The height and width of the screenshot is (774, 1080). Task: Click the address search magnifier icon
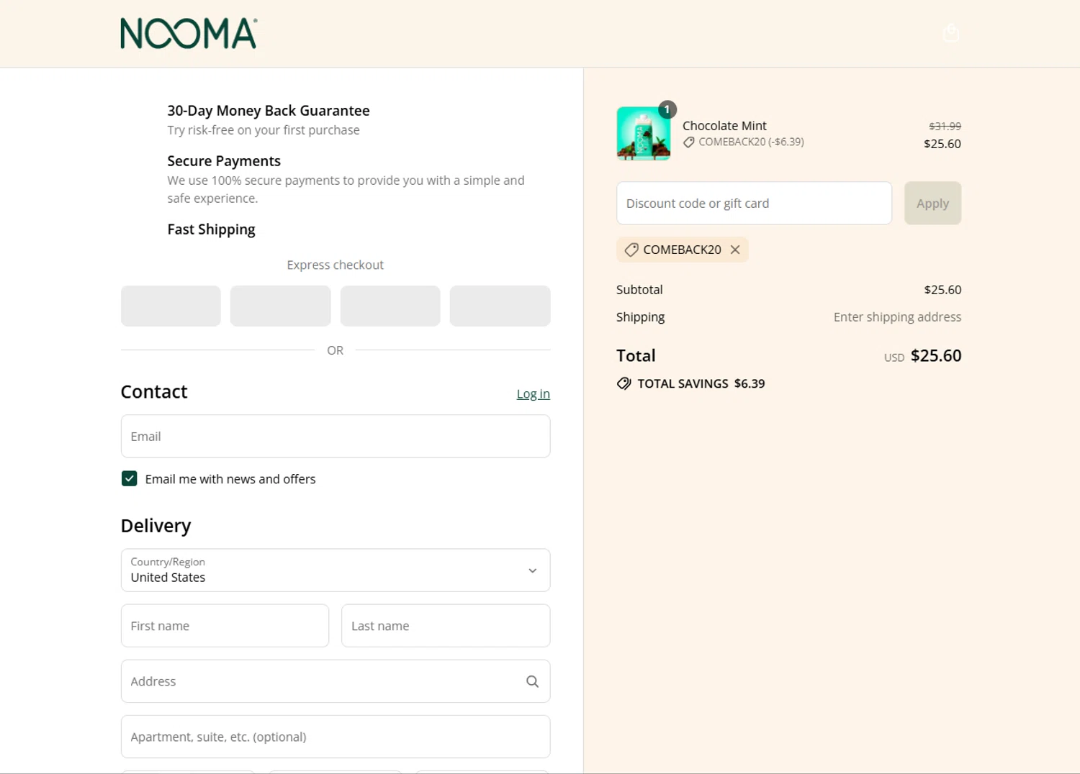click(x=532, y=681)
